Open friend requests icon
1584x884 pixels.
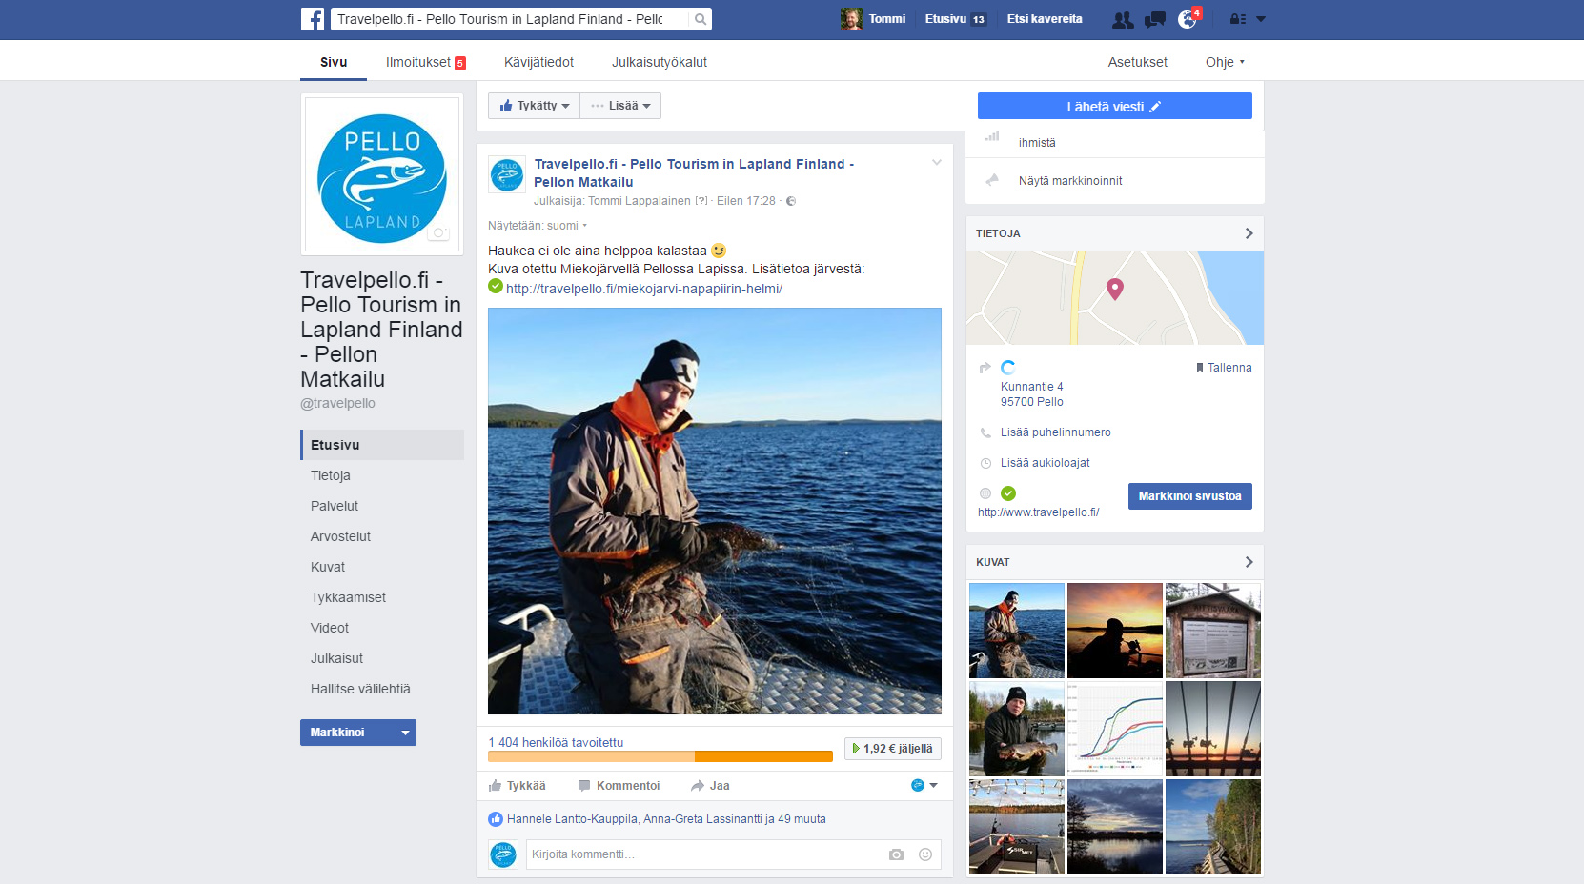(x=1123, y=19)
